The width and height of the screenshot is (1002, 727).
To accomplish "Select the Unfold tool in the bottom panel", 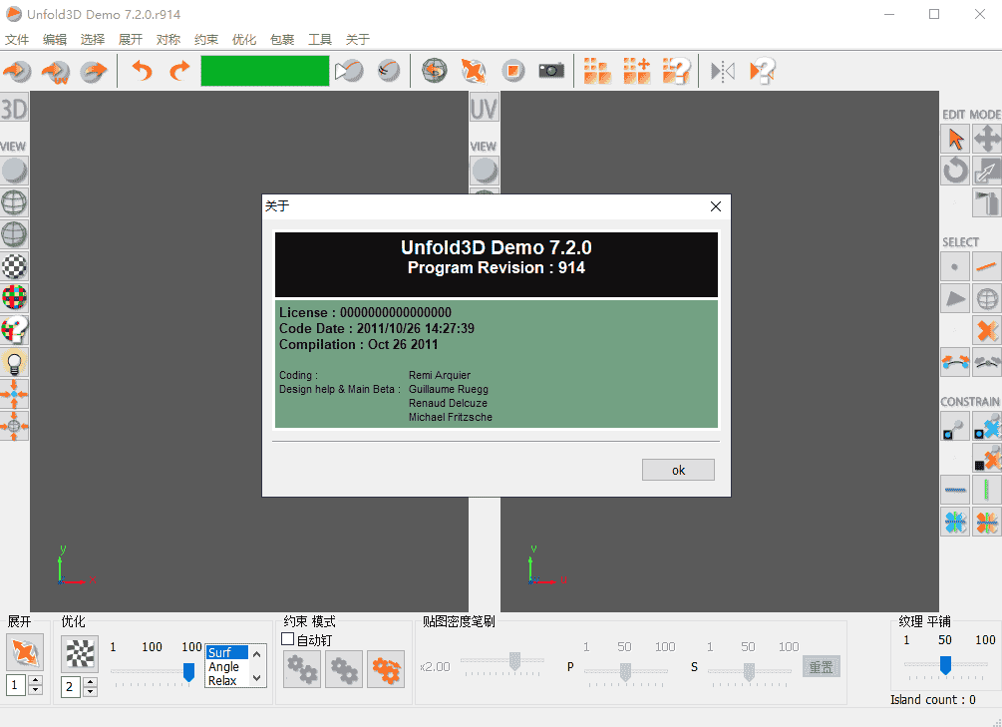I will (x=24, y=653).
